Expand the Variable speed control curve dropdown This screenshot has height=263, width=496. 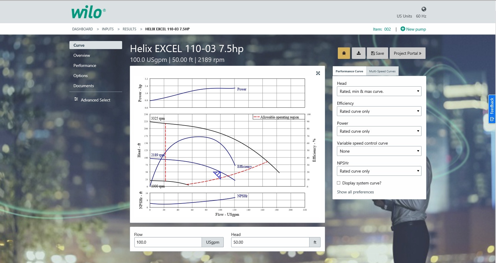pyautogui.click(x=379, y=151)
